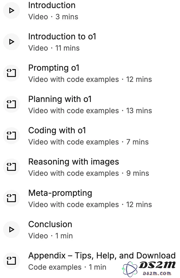Open the Introduction to o1 lesson

pyautogui.click(x=62, y=37)
